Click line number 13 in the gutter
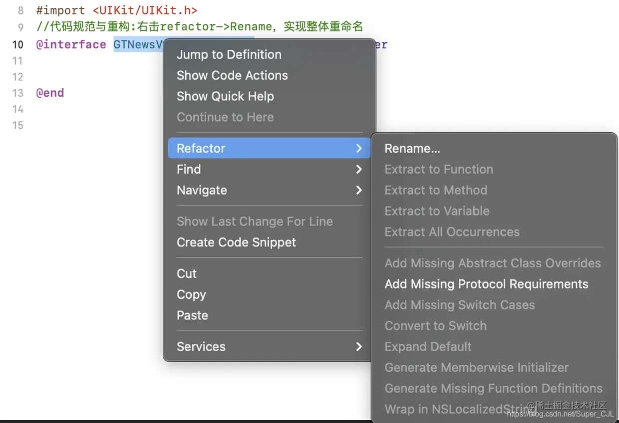The image size is (619, 423). 17,93
